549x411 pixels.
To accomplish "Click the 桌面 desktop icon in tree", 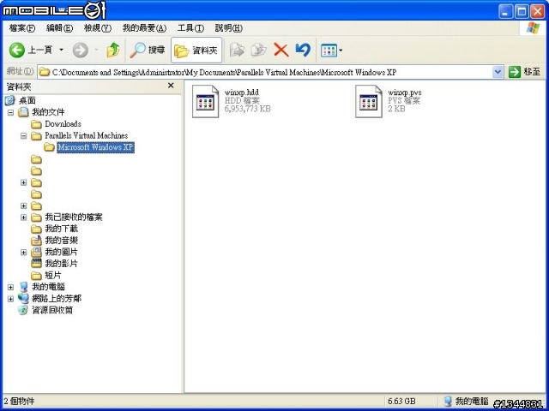I will (x=10, y=101).
